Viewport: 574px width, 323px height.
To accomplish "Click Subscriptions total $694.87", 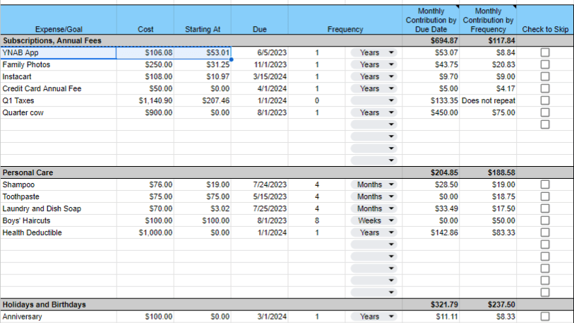I will [x=431, y=40].
